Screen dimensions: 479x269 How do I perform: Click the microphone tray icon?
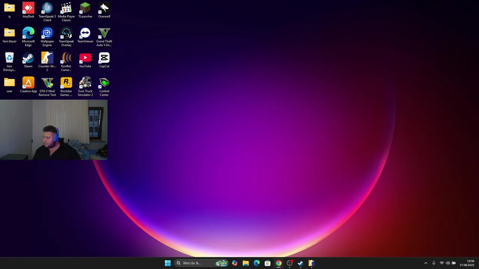[x=434, y=263]
